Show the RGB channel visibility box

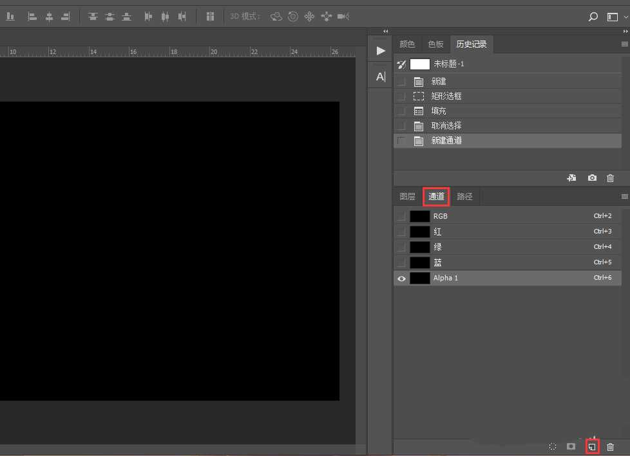[x=401, y=216]
